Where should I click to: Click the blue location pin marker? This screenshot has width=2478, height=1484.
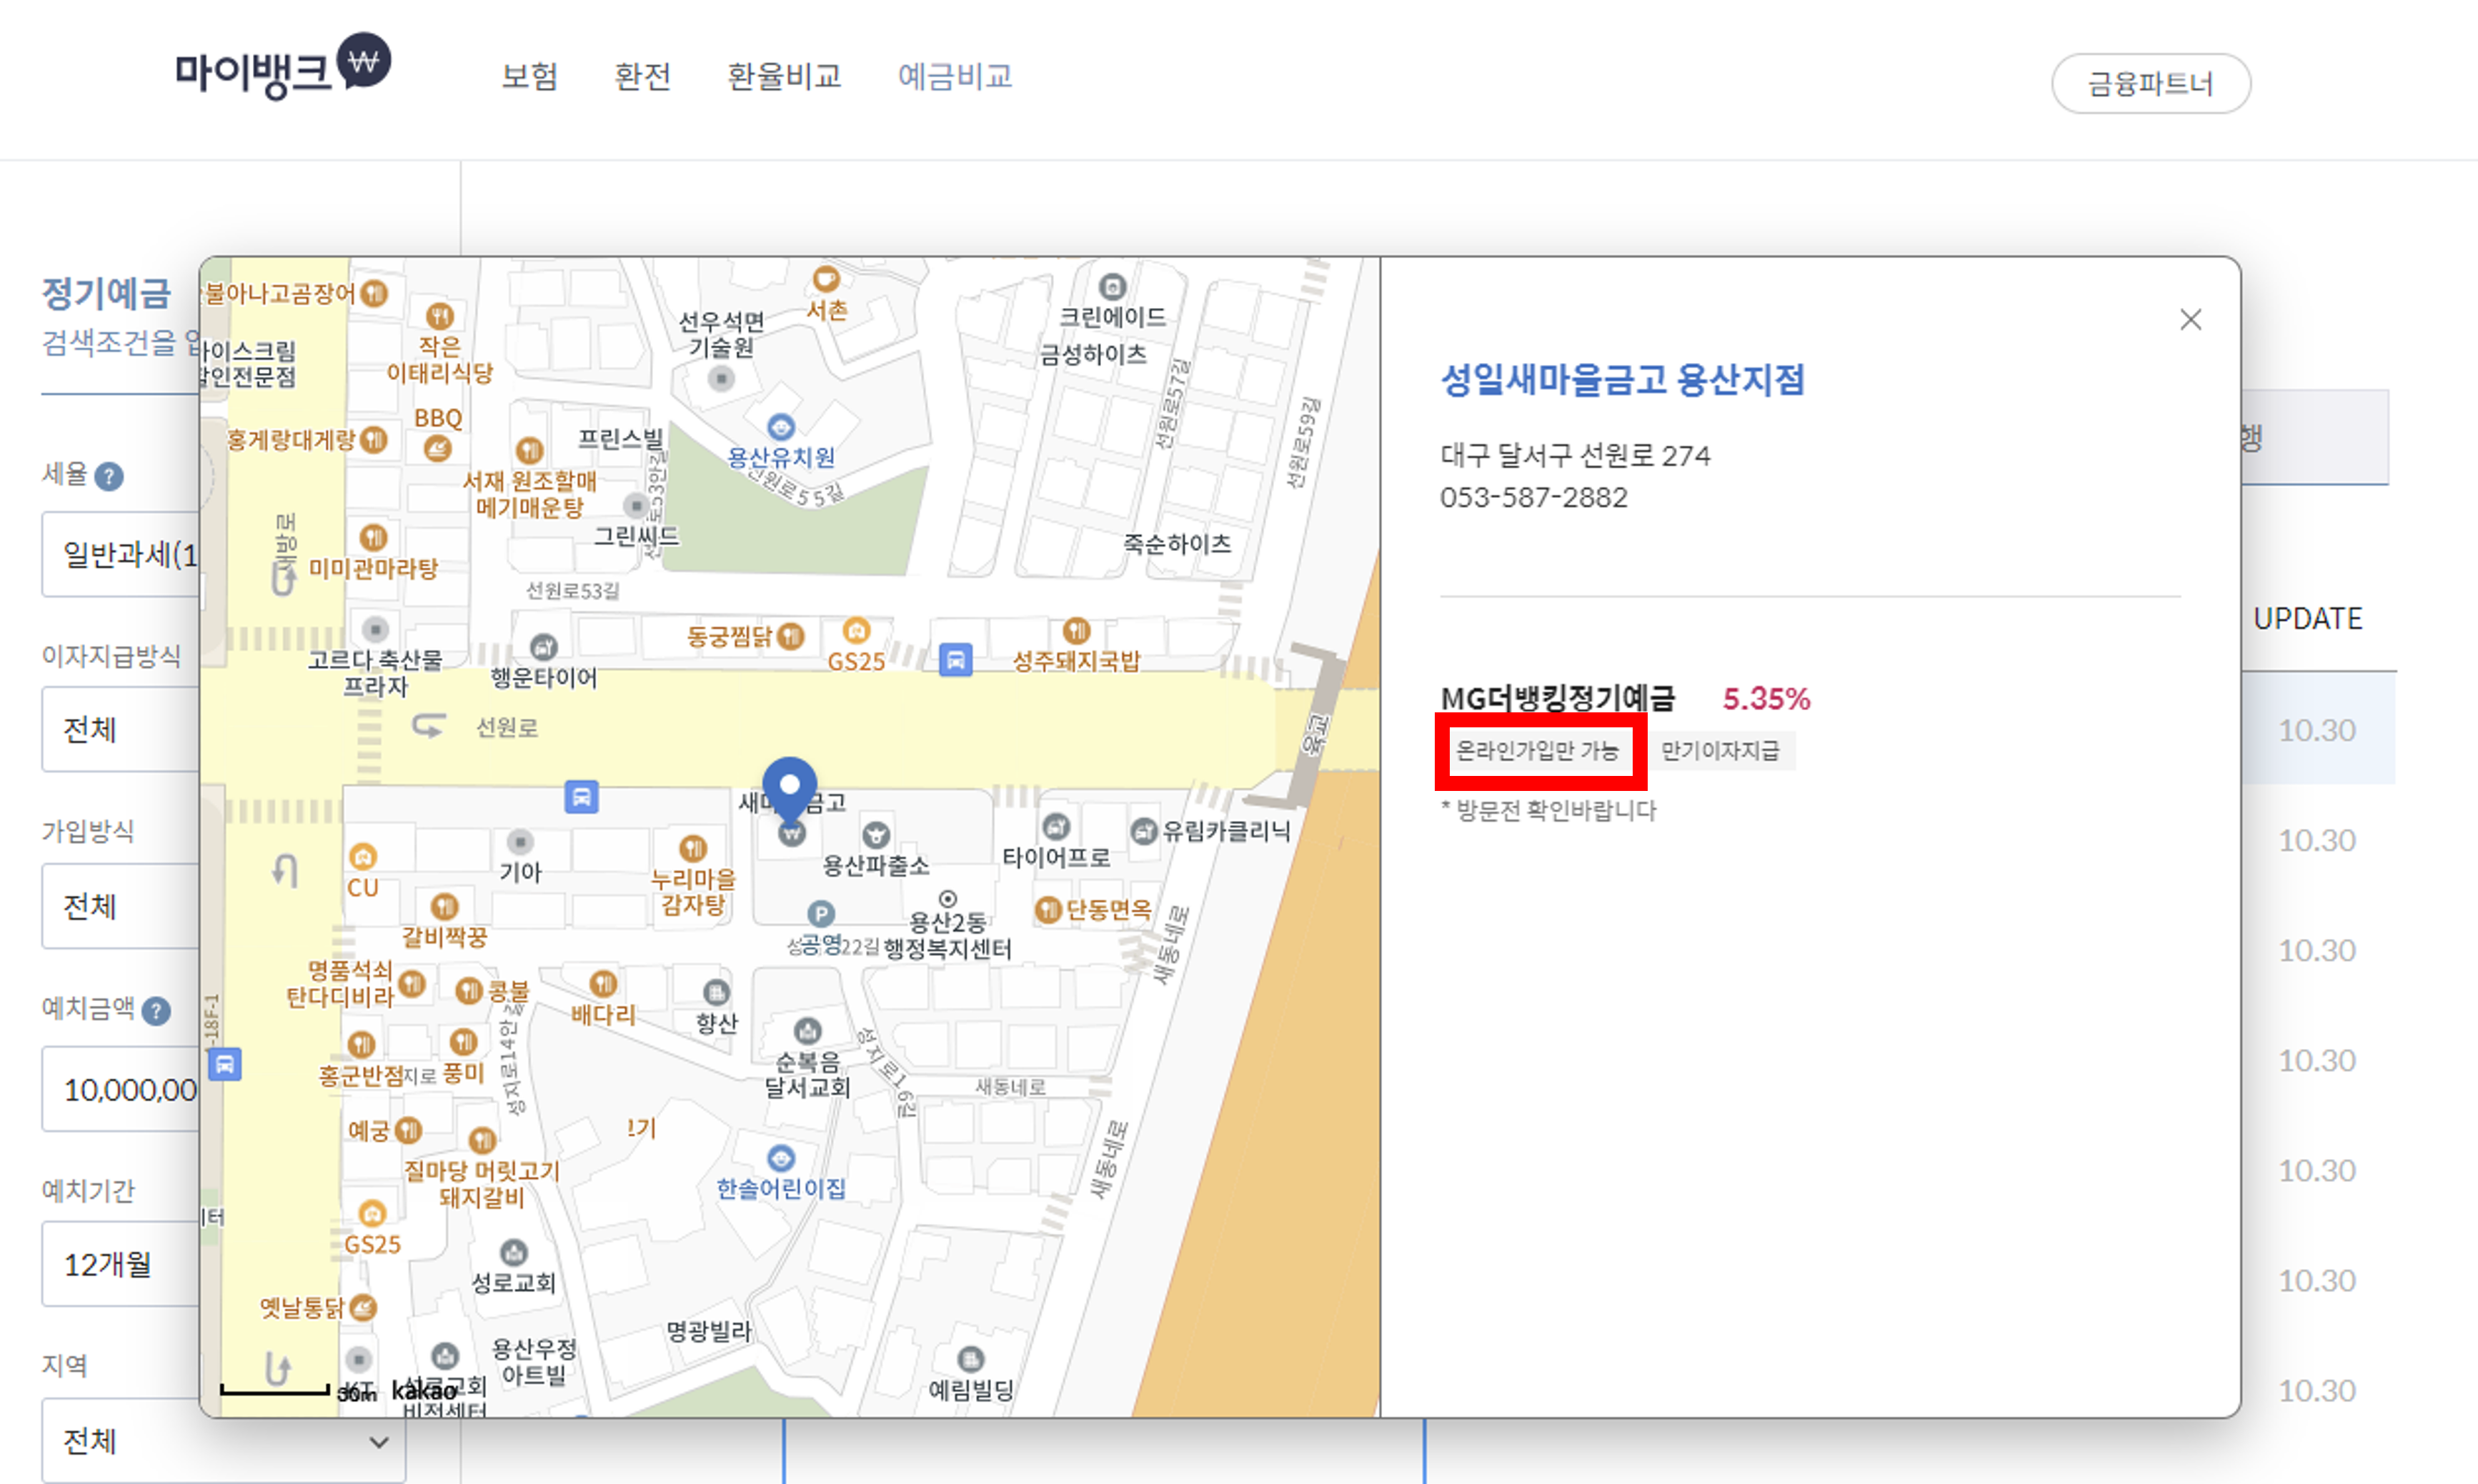click(789, 789)
